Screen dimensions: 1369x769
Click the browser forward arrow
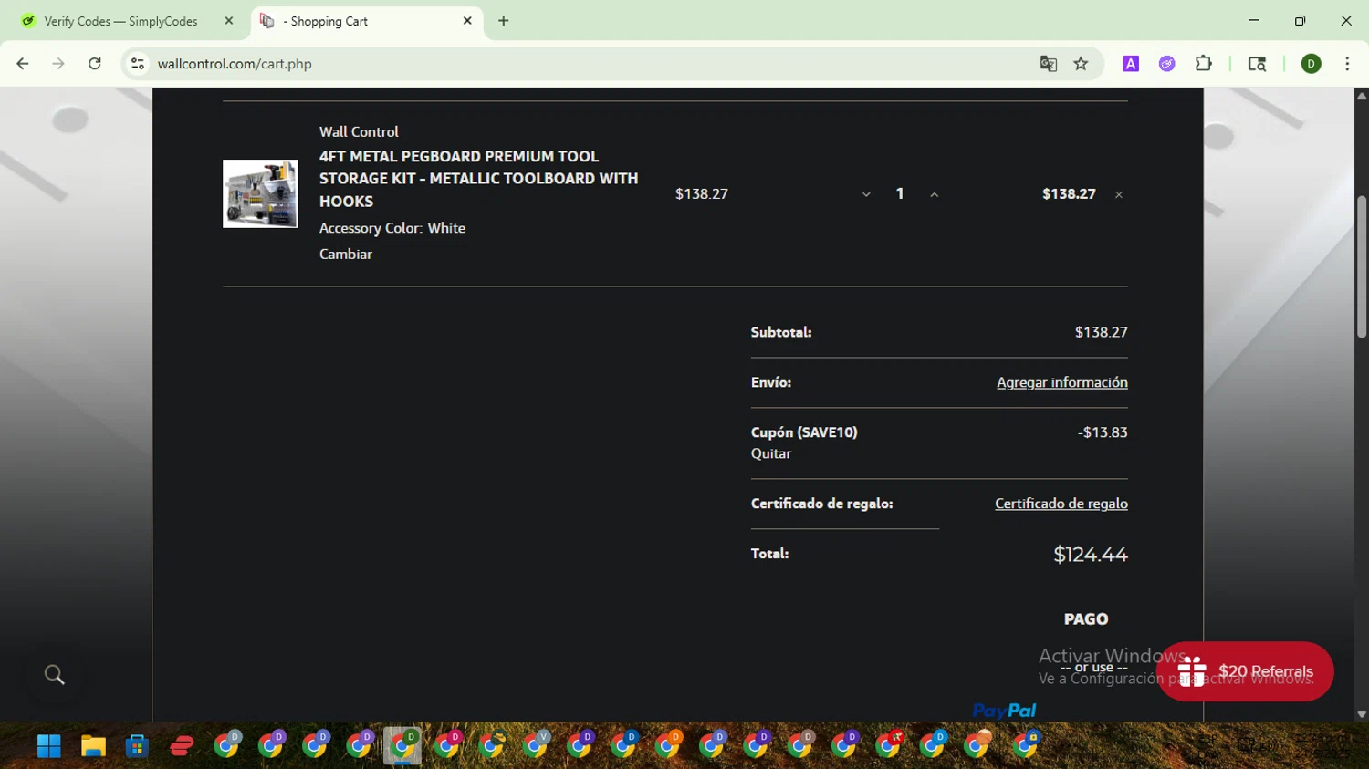[58, 64]
